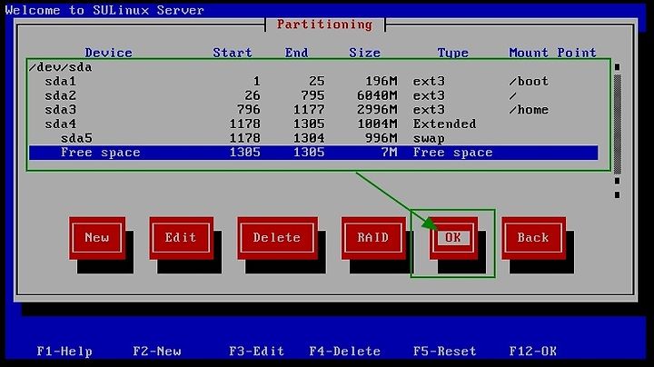Click the Start column header
Image resolution: width=654 pixels, height=367 pixels.
(x=233, y=53)
